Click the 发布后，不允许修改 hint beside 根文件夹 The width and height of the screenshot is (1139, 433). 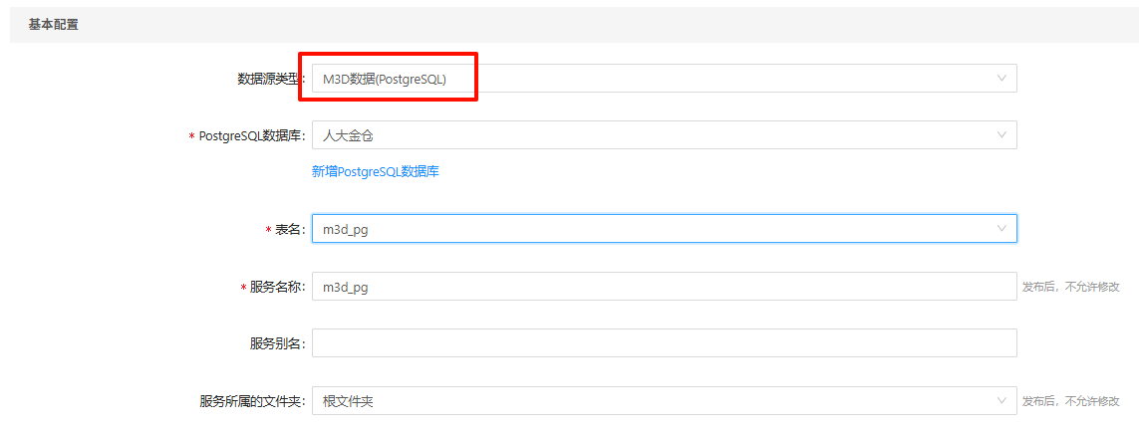[x=1077, y=402]
